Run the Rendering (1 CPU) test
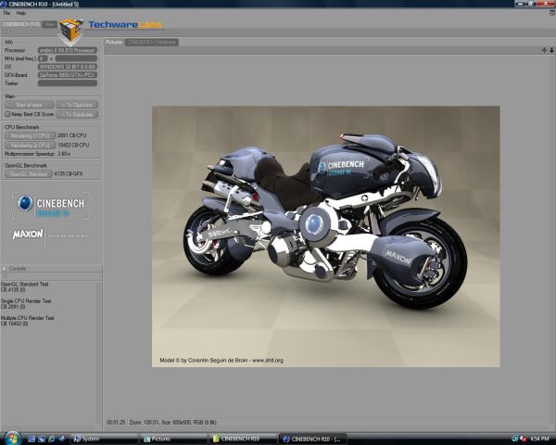 click(30, 136)
